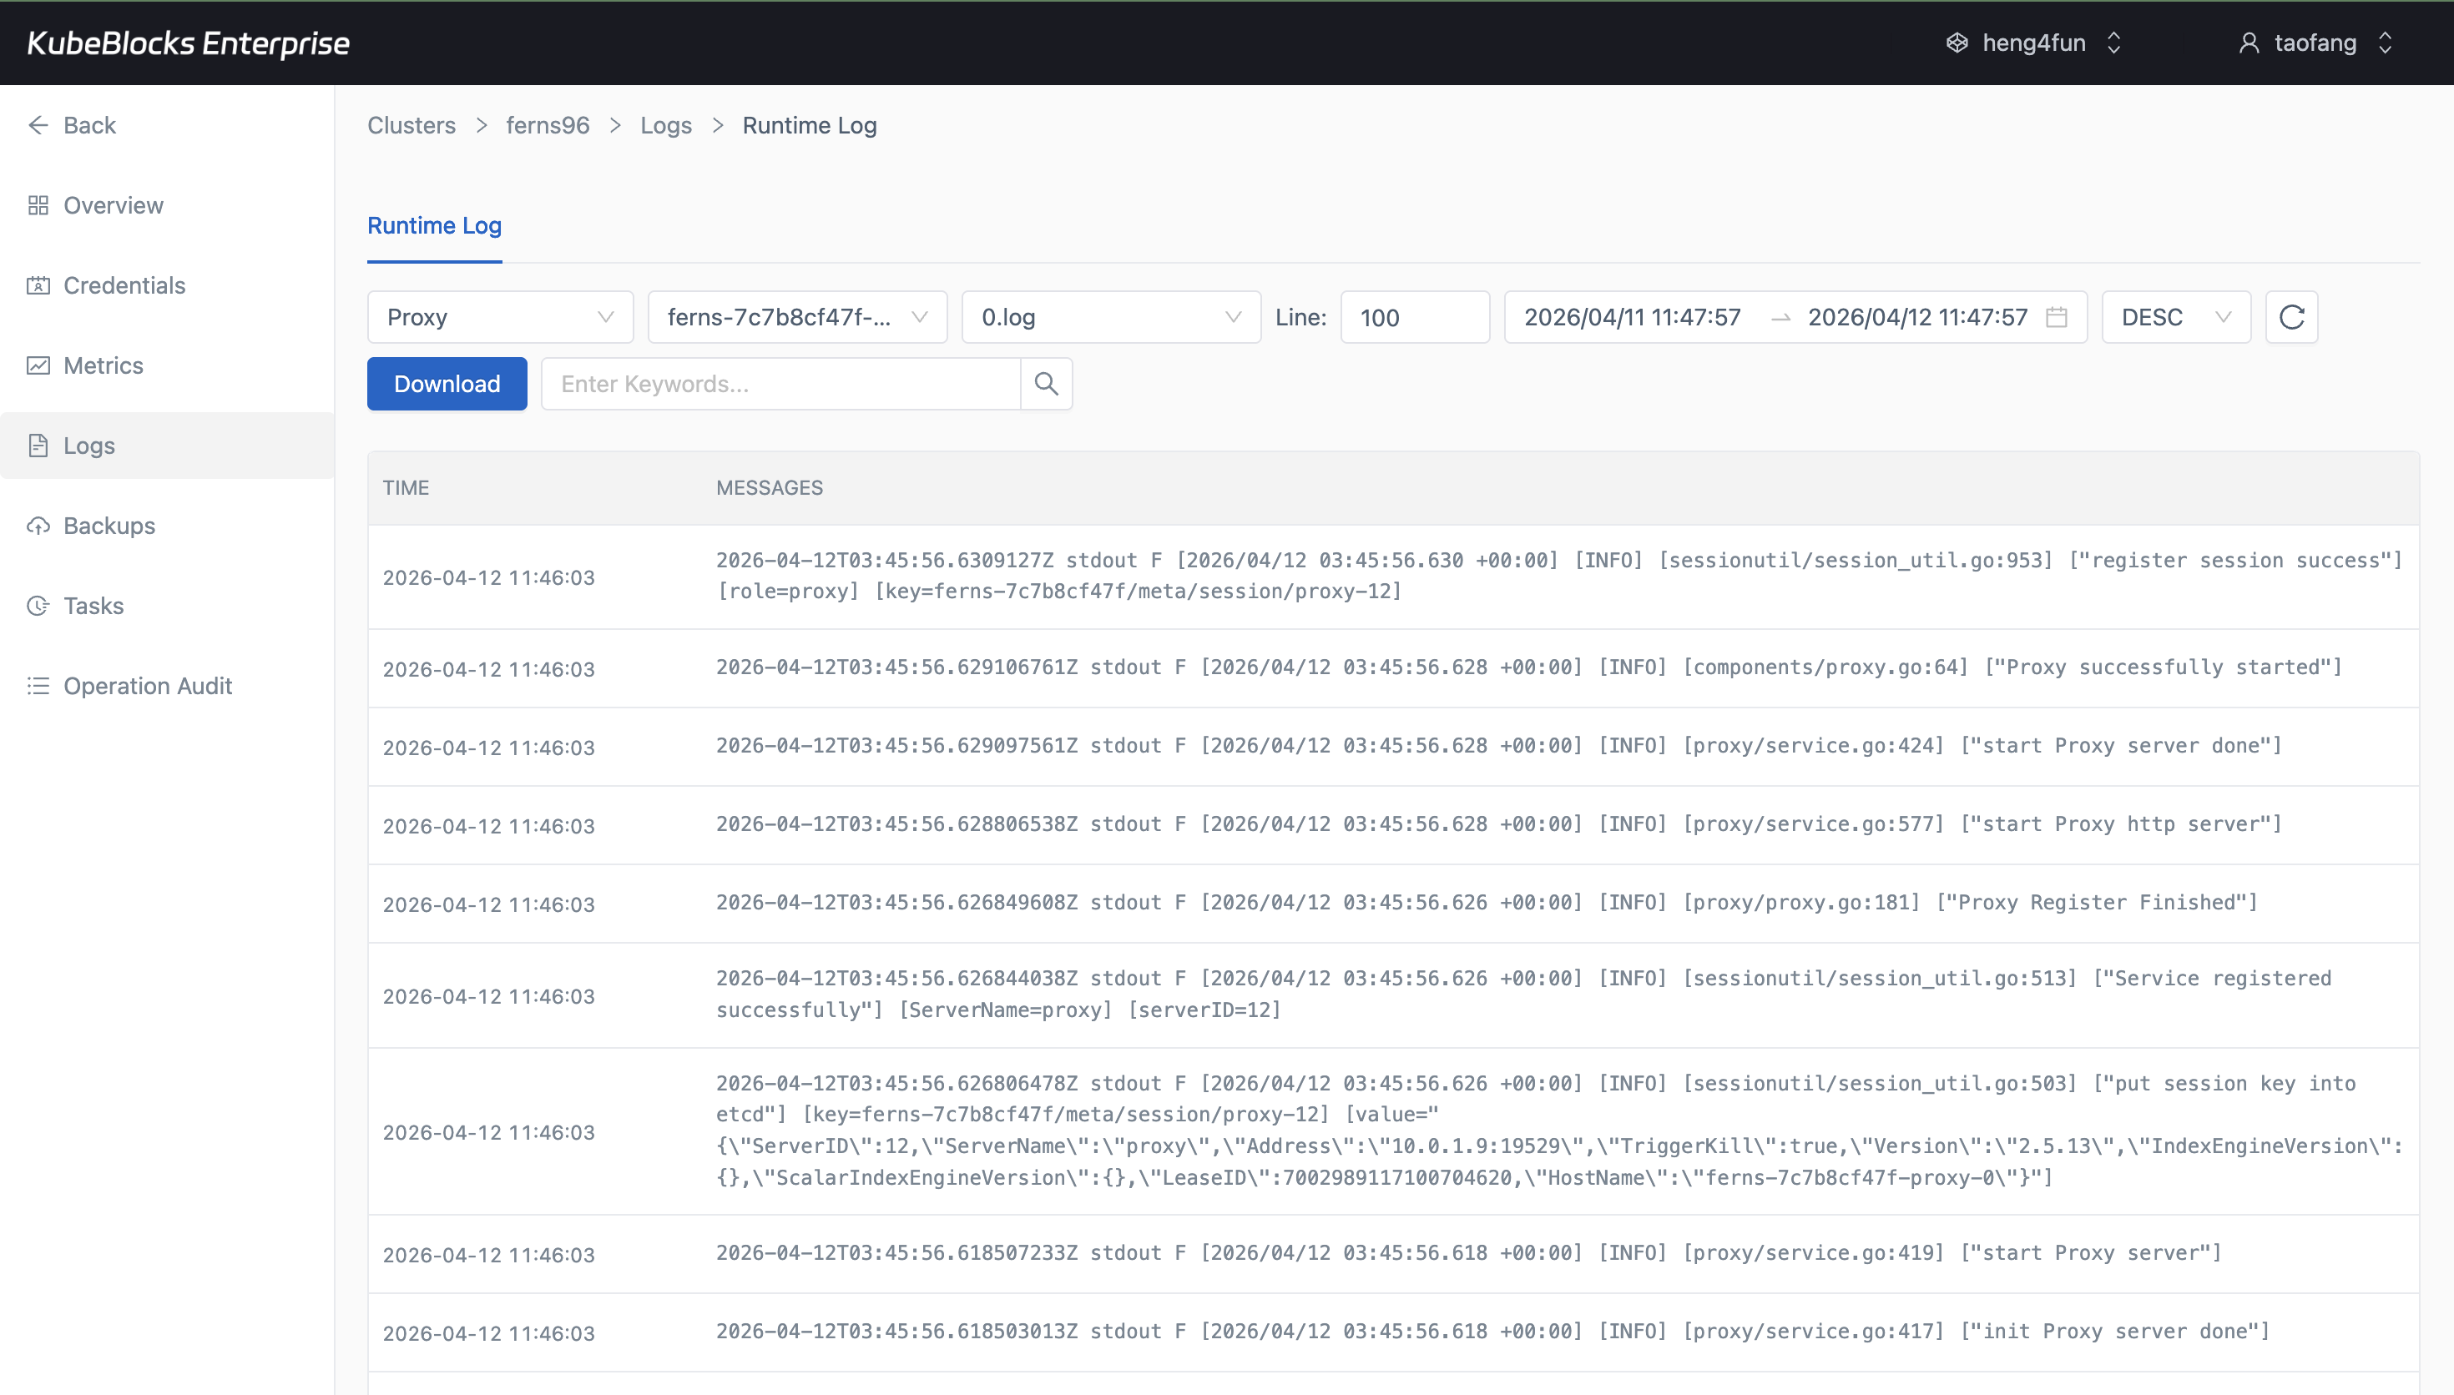Screen dimensions: 2454x1395
Task: Download the current log file
Action: pyautogui.click(x=447, y=383)
